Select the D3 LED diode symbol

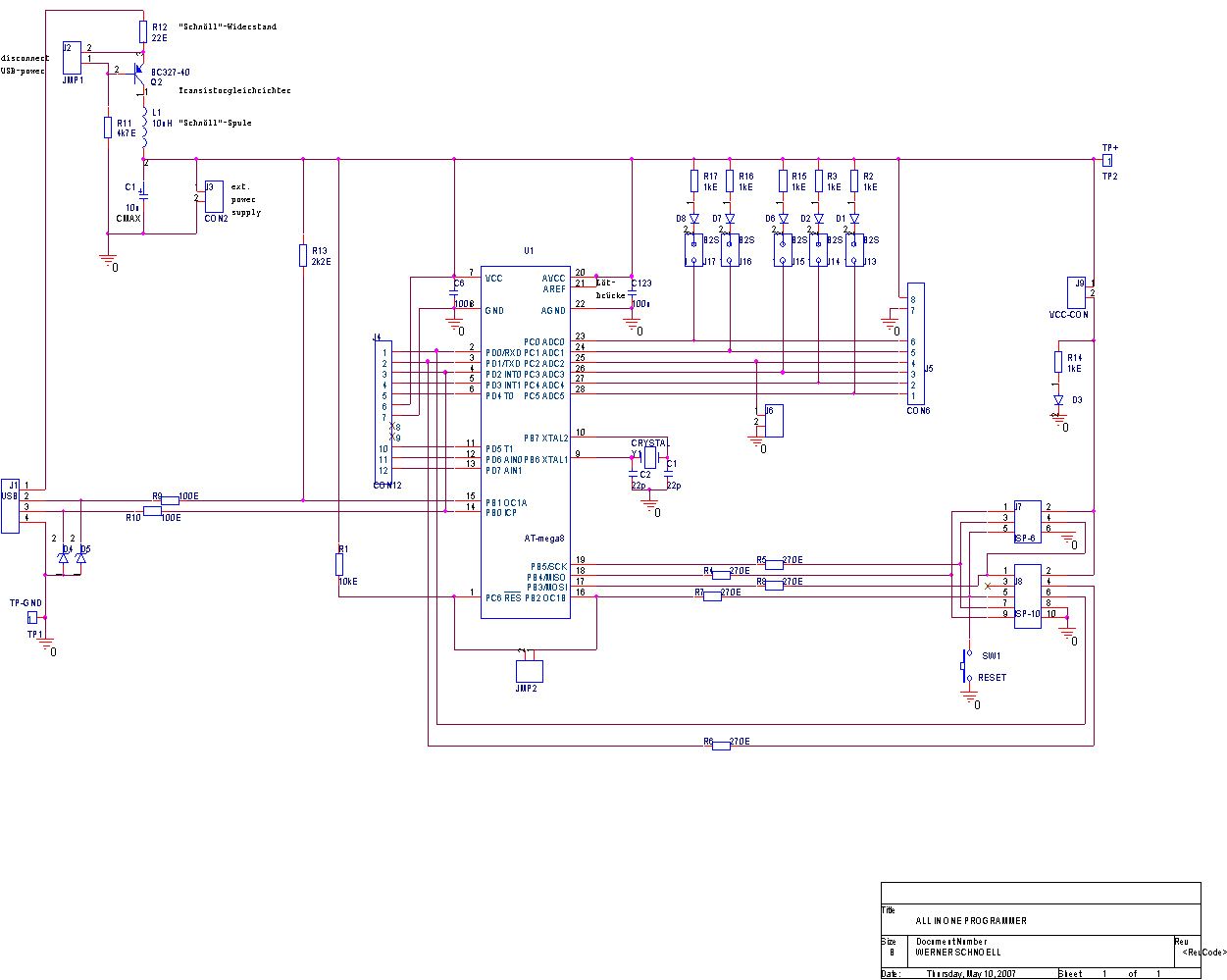click(x=1058, y=400)
